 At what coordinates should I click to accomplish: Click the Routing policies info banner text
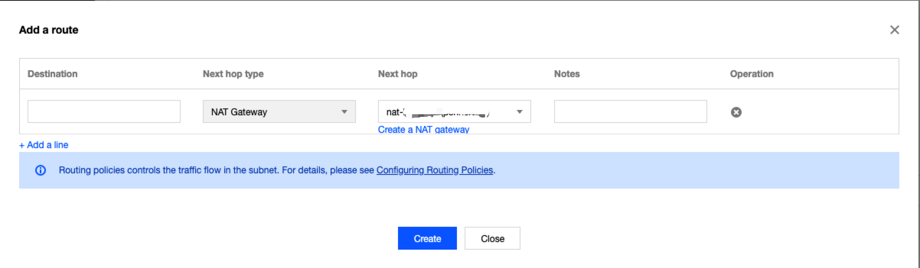[x=216, y=170]
